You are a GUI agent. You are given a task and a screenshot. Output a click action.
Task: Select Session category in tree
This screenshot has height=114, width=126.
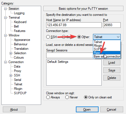point(14,9)
